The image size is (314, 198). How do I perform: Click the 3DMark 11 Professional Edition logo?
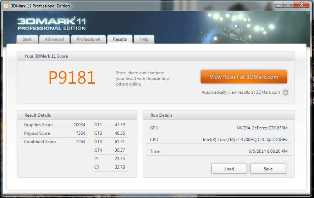52,24
